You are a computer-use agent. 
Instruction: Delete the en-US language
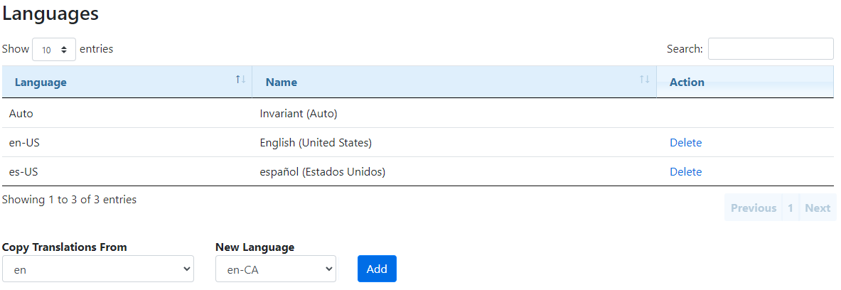(x=685, y=143)
